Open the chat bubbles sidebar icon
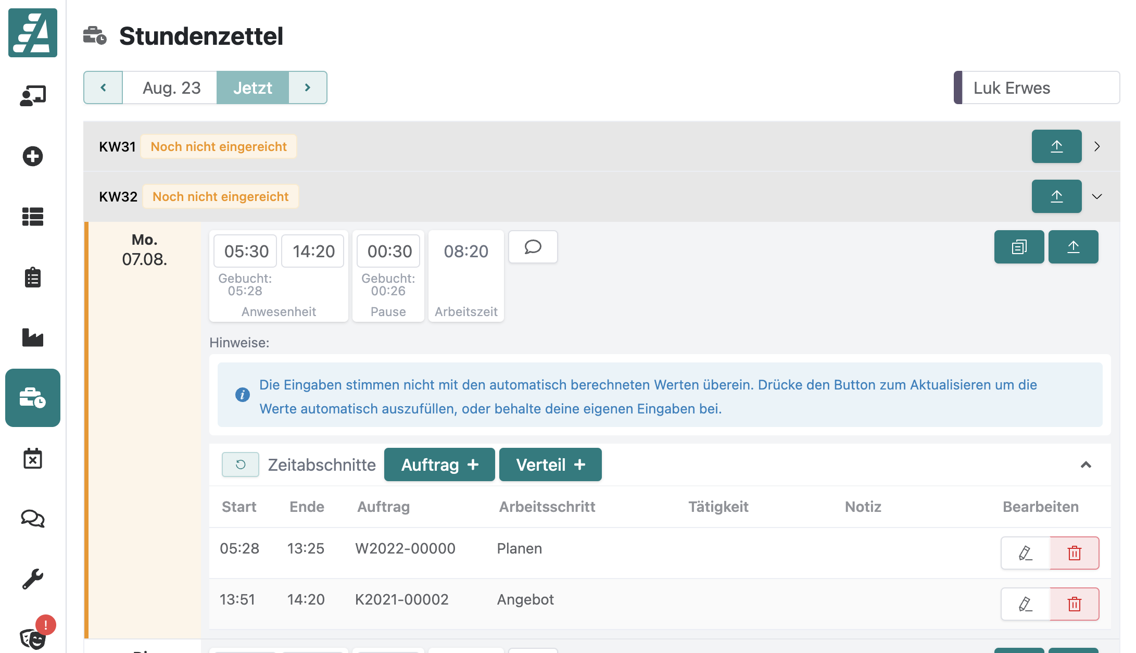 33,519
